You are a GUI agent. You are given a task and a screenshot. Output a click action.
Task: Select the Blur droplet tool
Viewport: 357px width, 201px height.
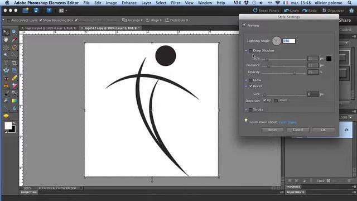click(x=14, y=108)
